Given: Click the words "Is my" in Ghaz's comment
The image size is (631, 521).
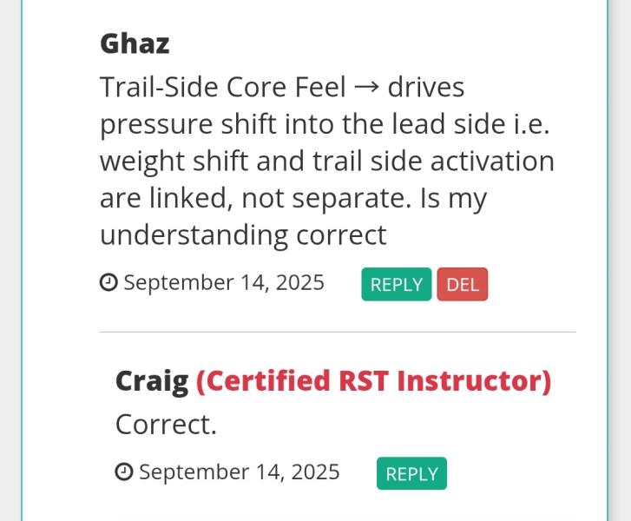Looking at the screenshot, I should tap(453, 199).
